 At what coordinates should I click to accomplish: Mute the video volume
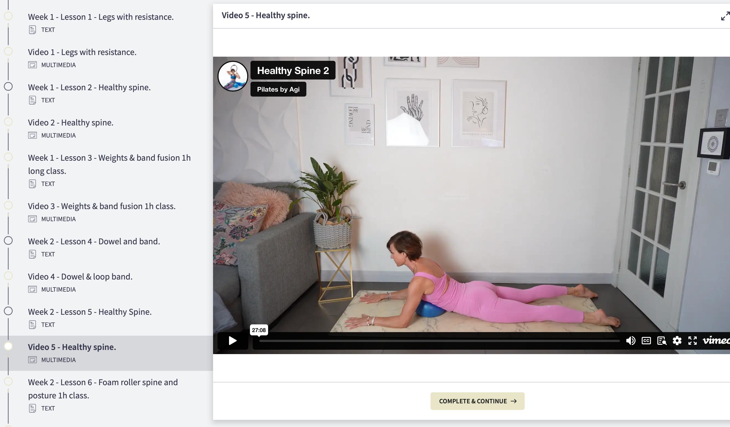click(x=631, y=341)
